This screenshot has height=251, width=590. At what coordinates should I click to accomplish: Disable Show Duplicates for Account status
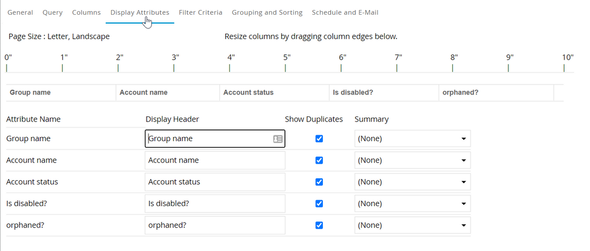point(319,182)
